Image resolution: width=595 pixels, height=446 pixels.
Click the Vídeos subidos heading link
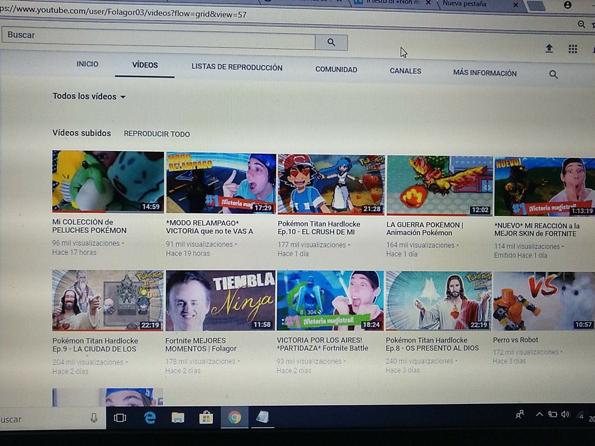(82, 133)
